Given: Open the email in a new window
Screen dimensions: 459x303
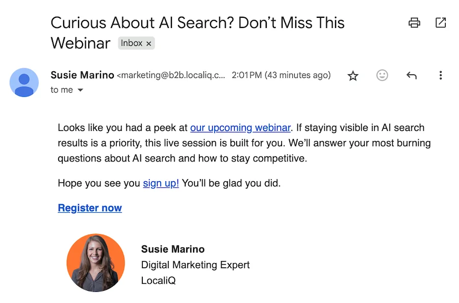Looking at the screenshot, I should pyautogui.click(x=441, y=23).
